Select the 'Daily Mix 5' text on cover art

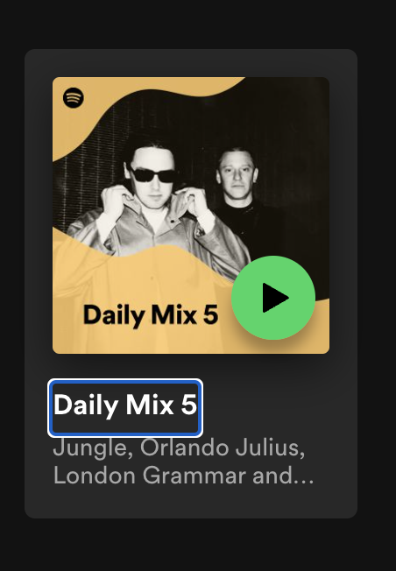point(151,315)
